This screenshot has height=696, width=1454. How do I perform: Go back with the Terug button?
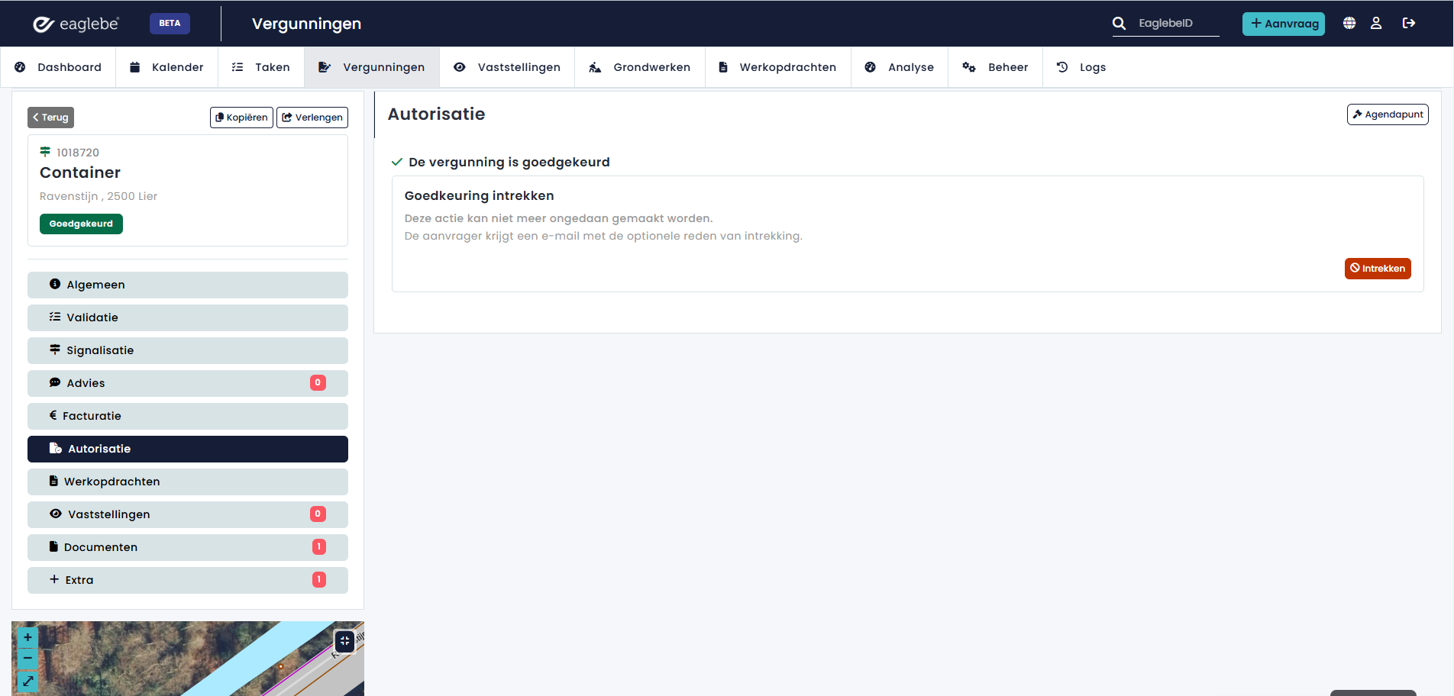click(x=50, y=118)
